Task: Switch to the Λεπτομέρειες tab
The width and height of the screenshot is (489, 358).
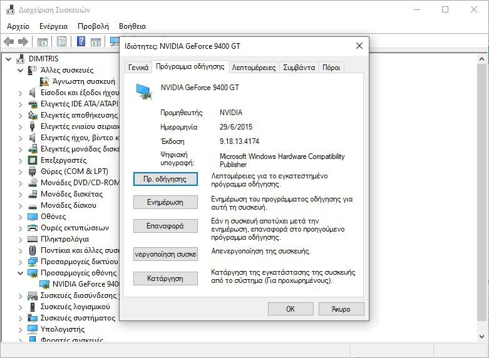Action: pos(254,68)
